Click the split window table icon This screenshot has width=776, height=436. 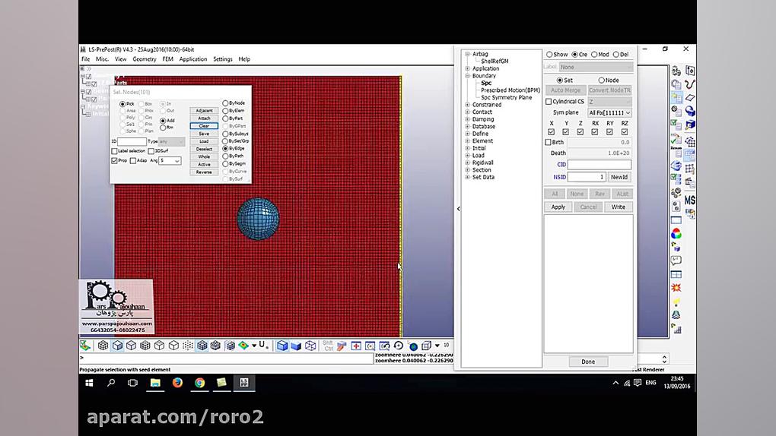(x=676, y=274)
